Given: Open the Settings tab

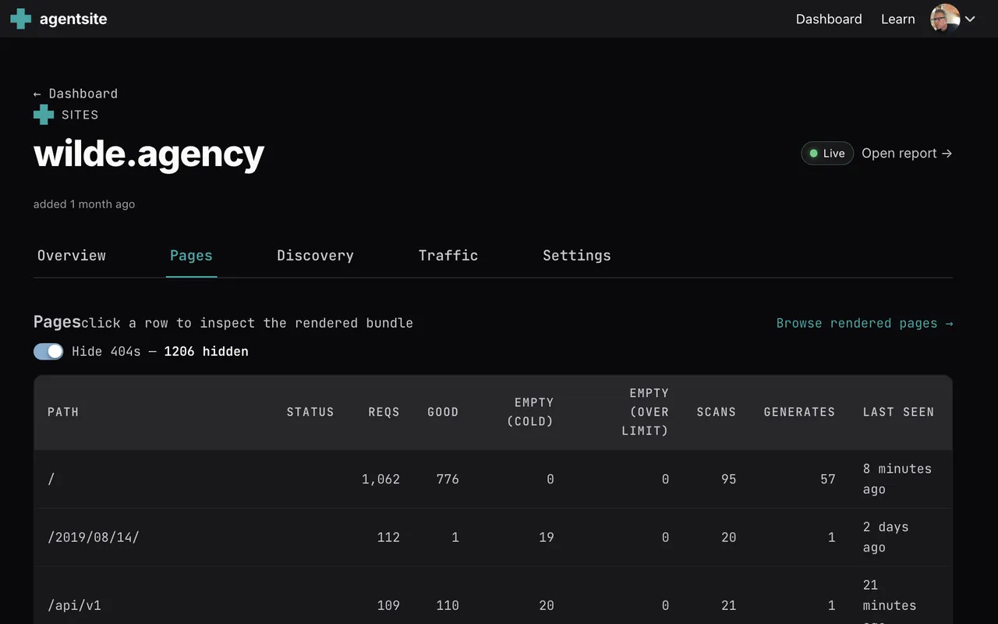Looking at the screenshot, I should pos(577,255).
